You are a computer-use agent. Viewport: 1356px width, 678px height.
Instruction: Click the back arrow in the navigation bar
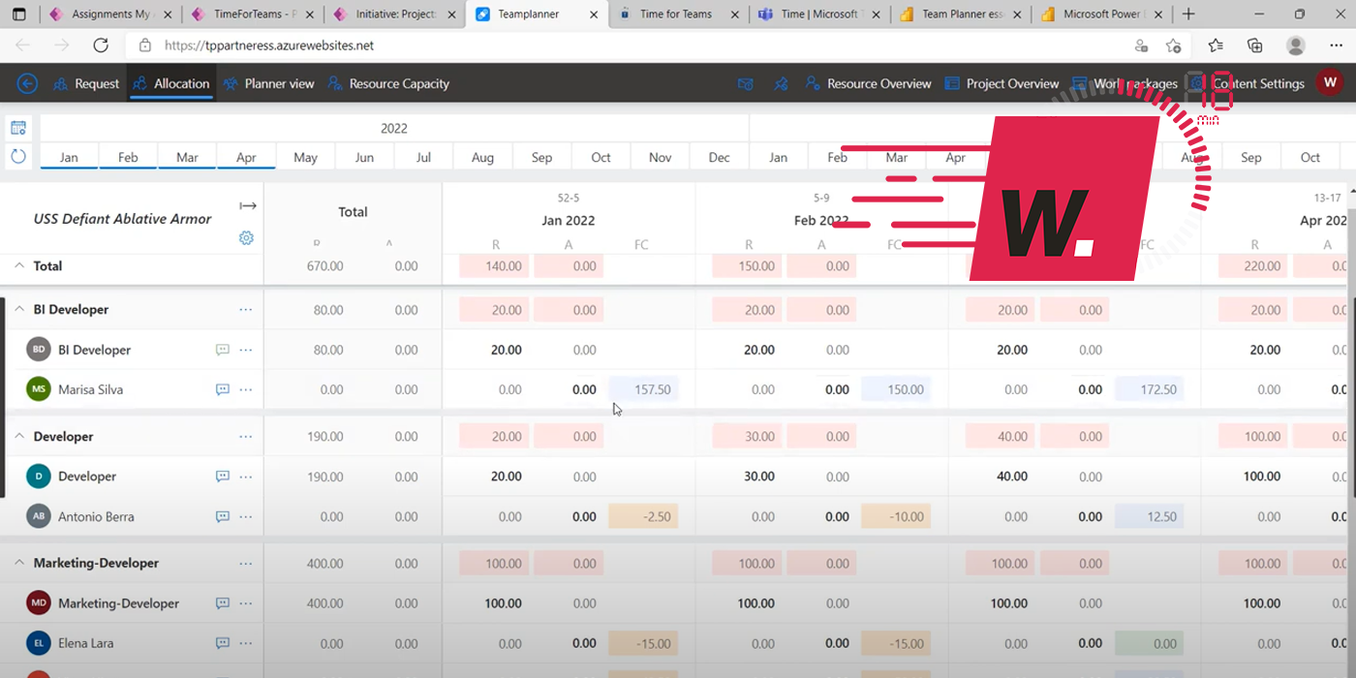[x=26, y=83]
